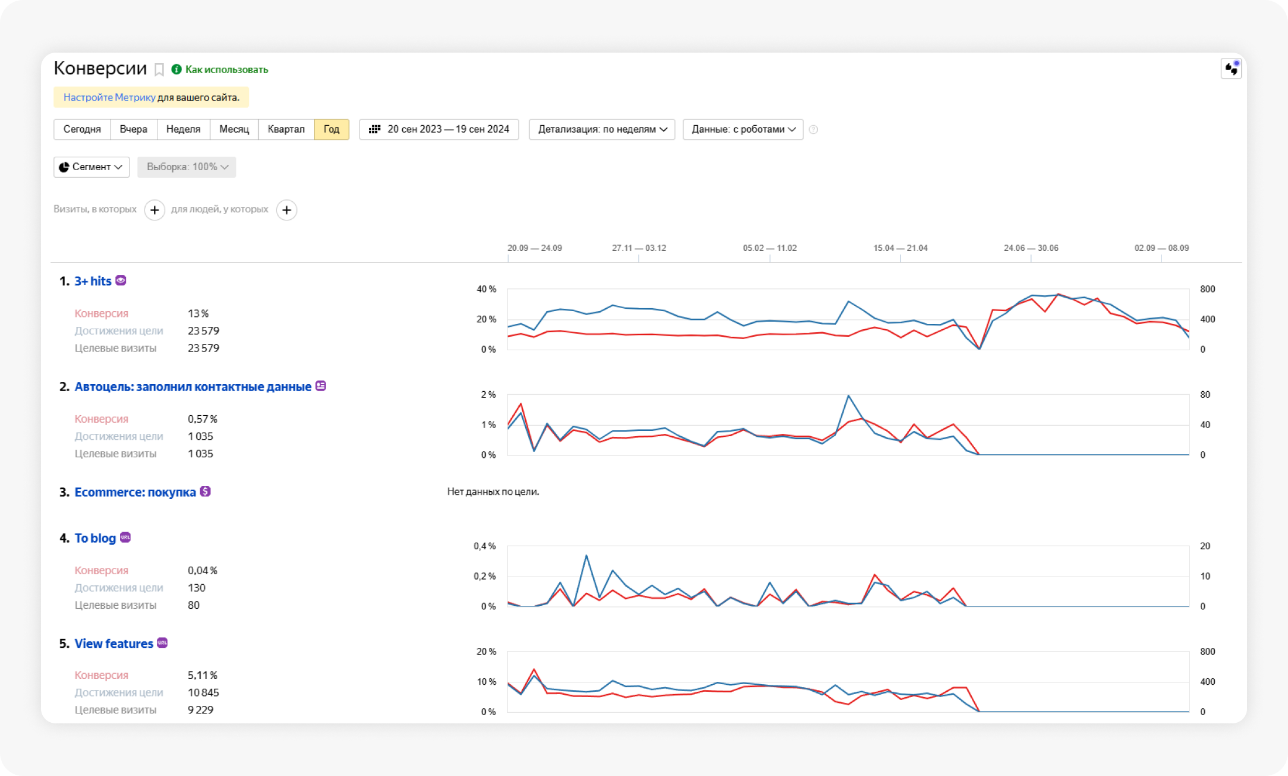This screenshot has width=1288, height=776.
Task: Click the green info icon by Как использовать
Action: pos(176,70)
